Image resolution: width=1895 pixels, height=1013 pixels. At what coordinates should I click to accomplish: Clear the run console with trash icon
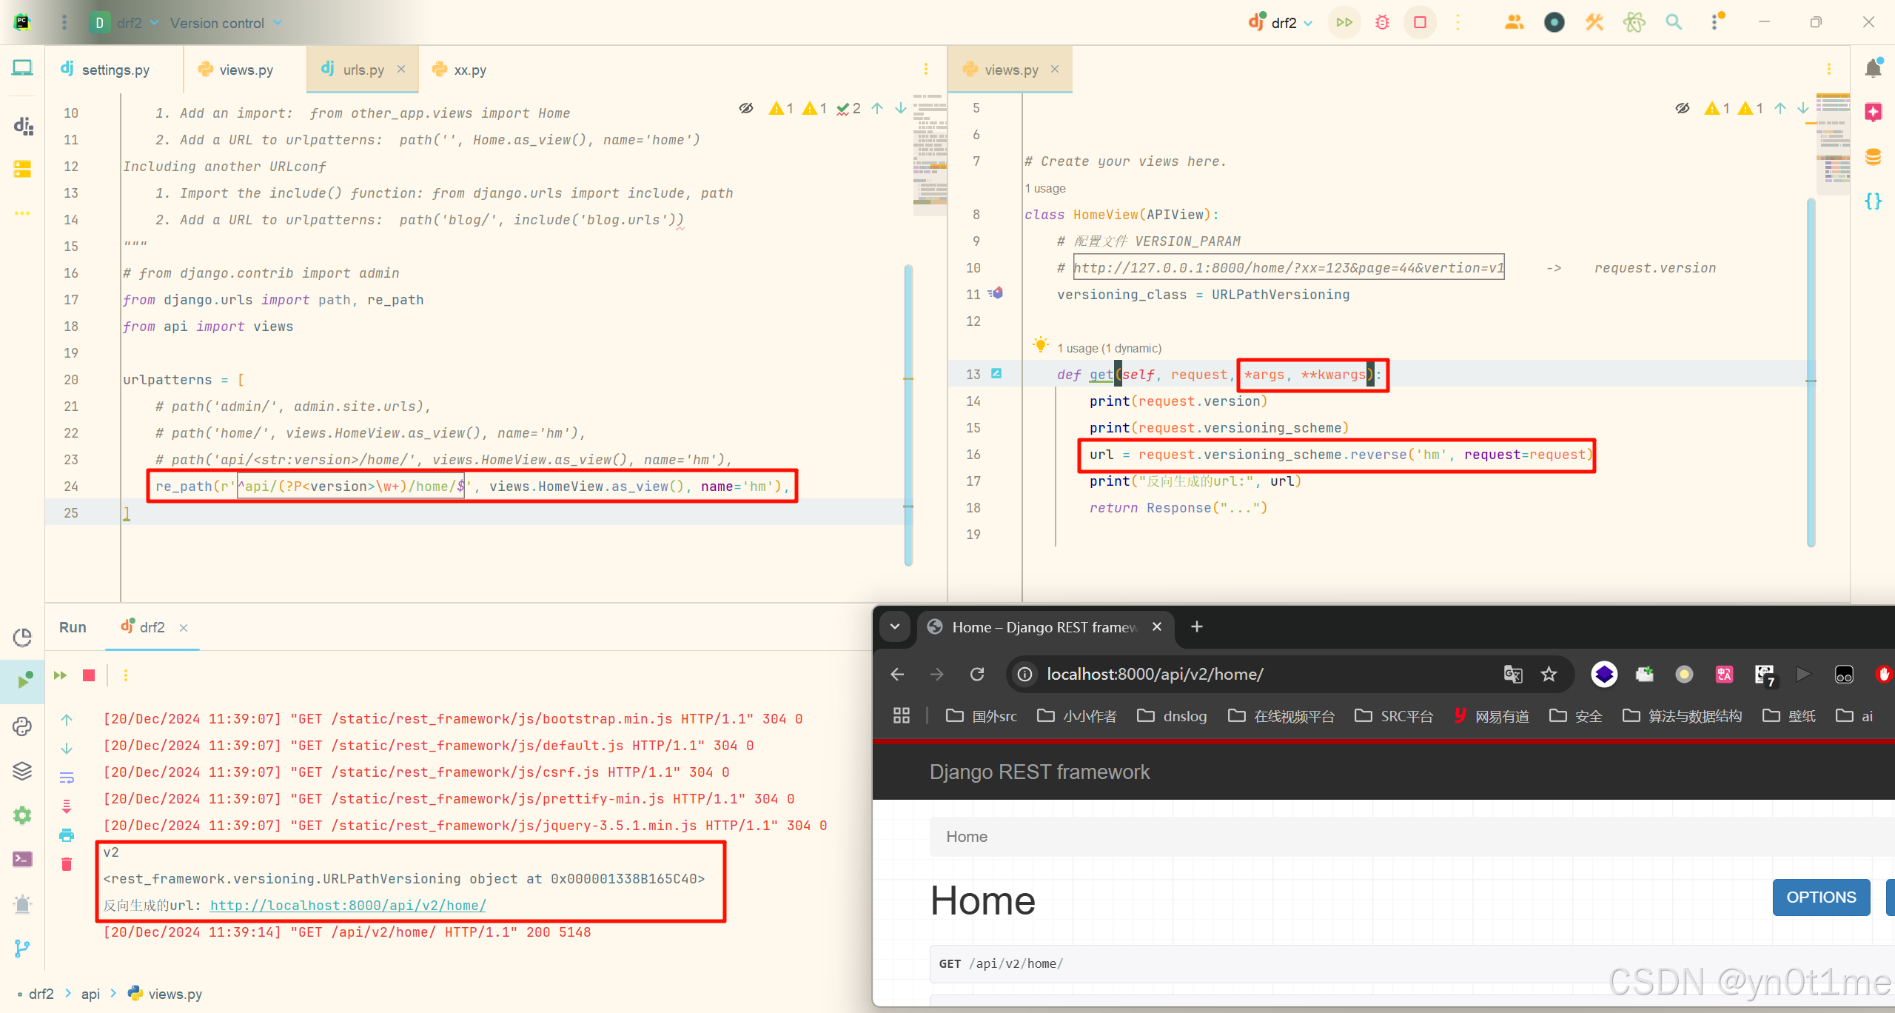coord(67,864)
